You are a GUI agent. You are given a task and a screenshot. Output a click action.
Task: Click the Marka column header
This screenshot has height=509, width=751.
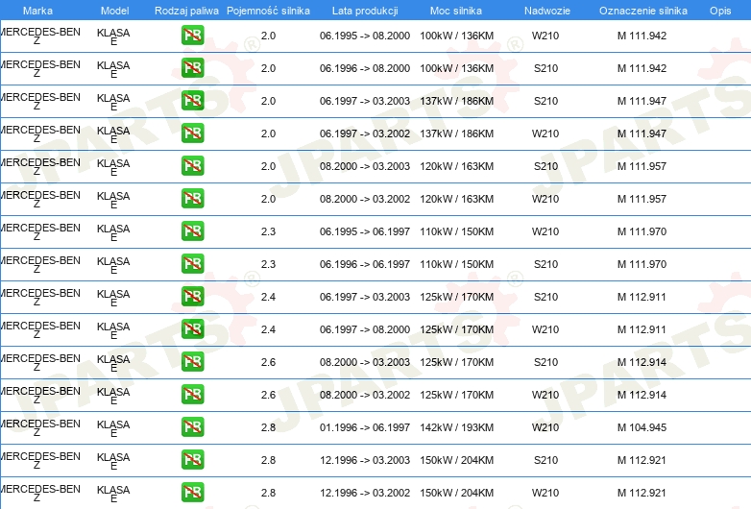tap(37, 11)
